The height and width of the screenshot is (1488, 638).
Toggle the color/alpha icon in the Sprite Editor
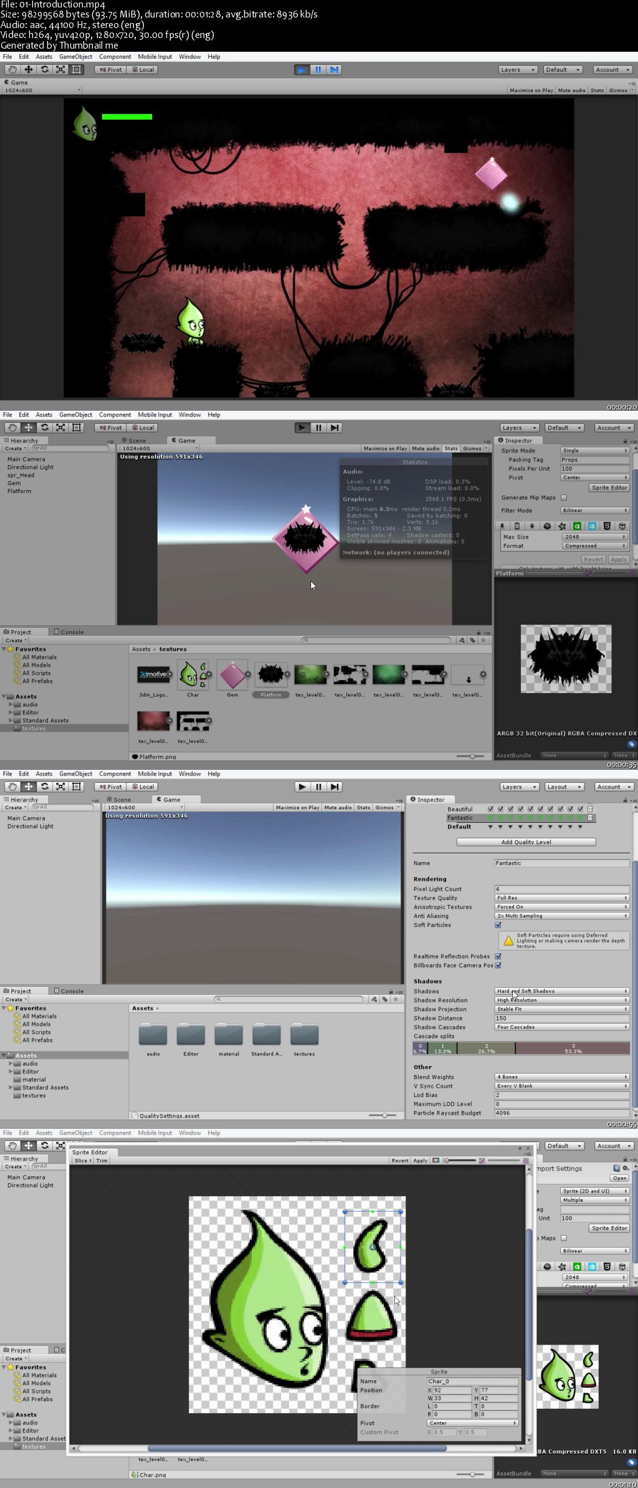click(436, 1161)
